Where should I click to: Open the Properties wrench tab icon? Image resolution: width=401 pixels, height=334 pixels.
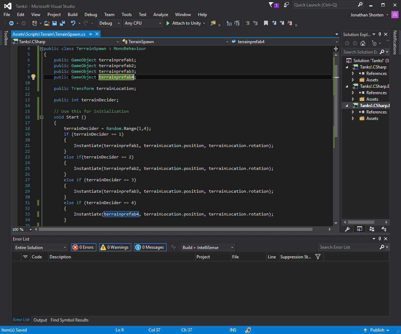347,229
